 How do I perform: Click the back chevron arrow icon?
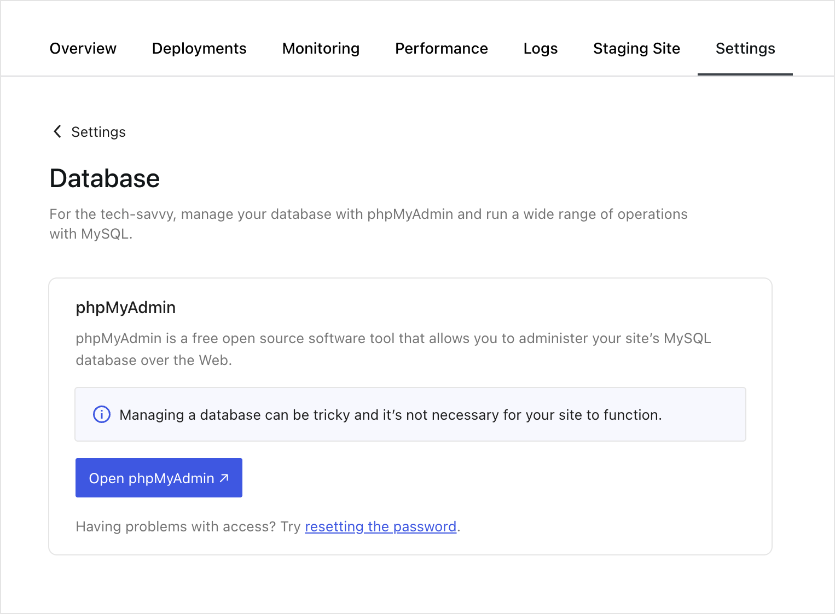click(x=57, y=131)
